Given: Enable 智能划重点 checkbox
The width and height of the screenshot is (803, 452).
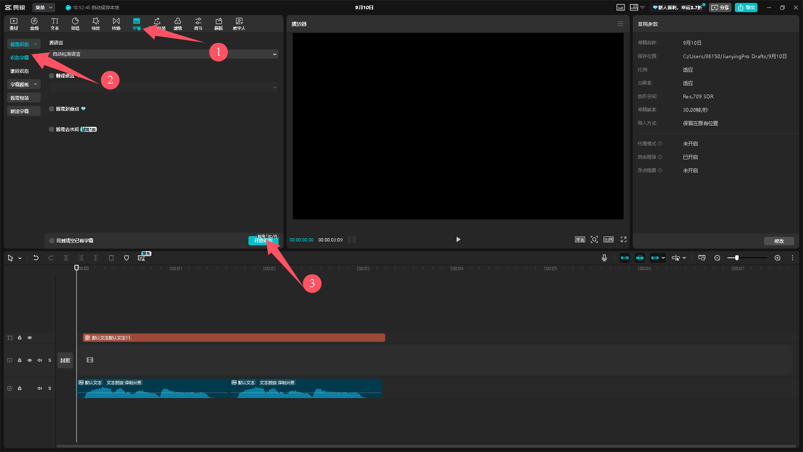Looking at the screenshot, I should 52,109.
